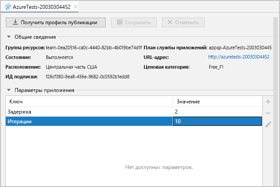Viewport: 280px width, 187px height.
Task: Collapse the Общие сведения section
Action: tap(9, 37)
